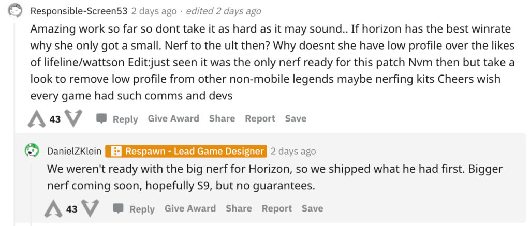Downvote Responsible-Screen53's comment
The width and height of the screenshot is (530, 226).
click(73, 118)
